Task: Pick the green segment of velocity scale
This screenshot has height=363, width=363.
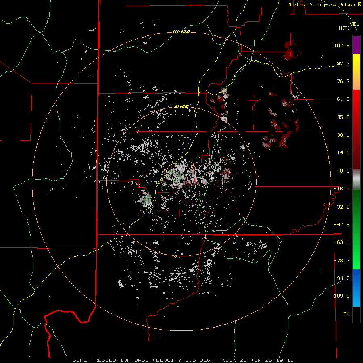Action: [356, 229]
